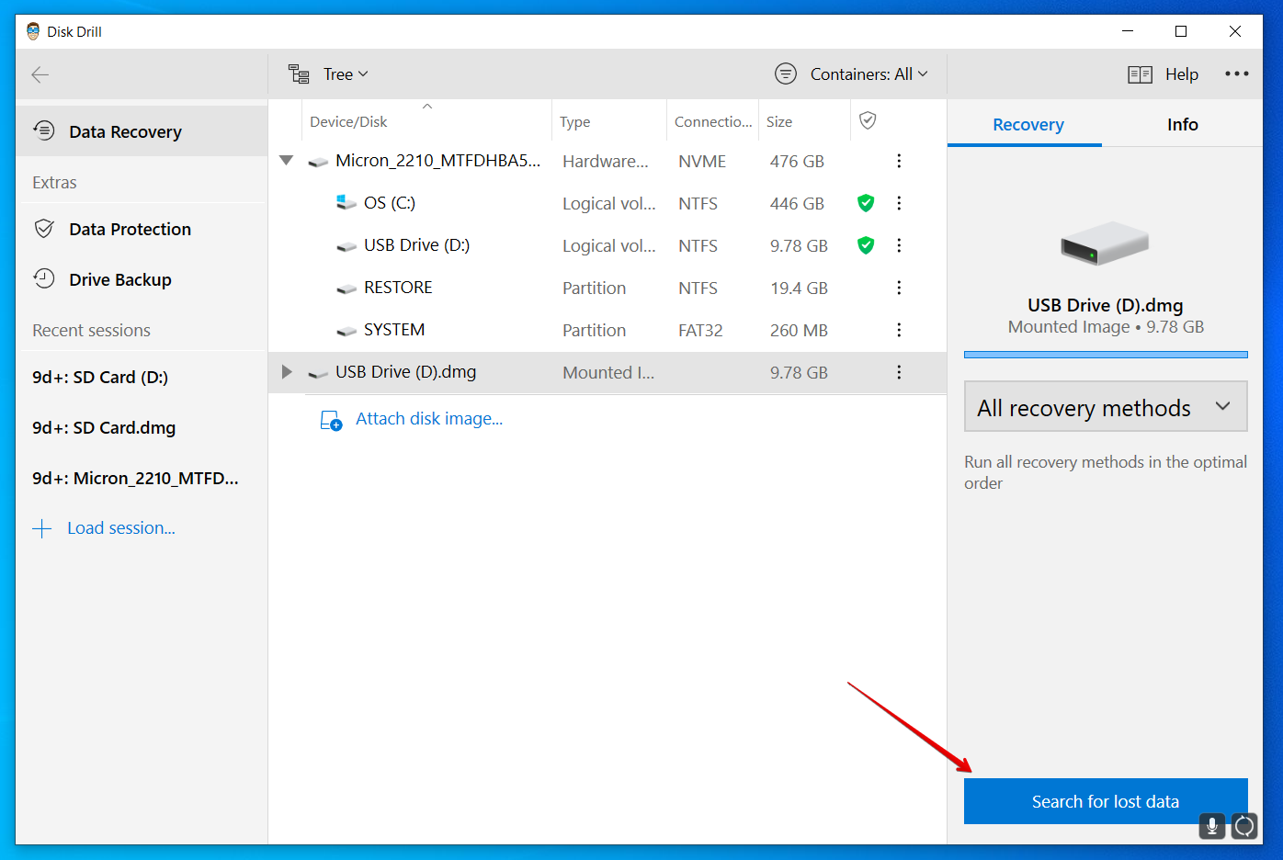Click the Tree view icon
Image resolution: width=1283 pixels, height=860 pixels.
[x=299, y=74]
